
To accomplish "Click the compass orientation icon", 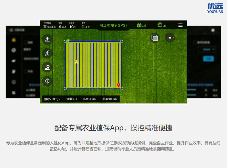I will 170,38.
